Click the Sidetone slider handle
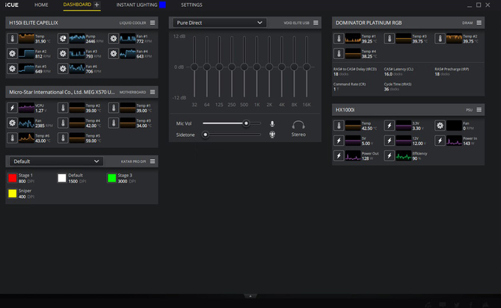501x308 pixels. pyautogui.click(x=206, y=135)
